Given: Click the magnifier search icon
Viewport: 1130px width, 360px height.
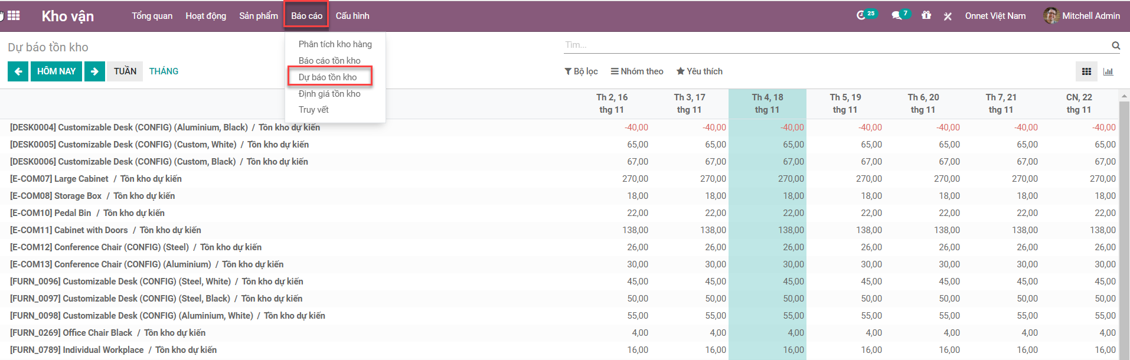Looking at the screenshot, I should click(1115, 45).
